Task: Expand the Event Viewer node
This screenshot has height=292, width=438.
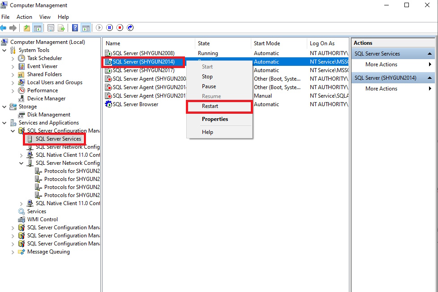Action: coord(13,66)
